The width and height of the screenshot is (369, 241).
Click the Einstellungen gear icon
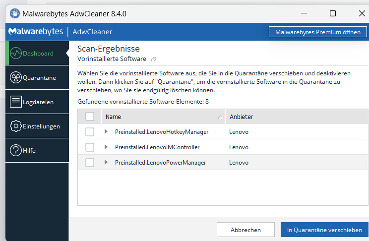16,126
